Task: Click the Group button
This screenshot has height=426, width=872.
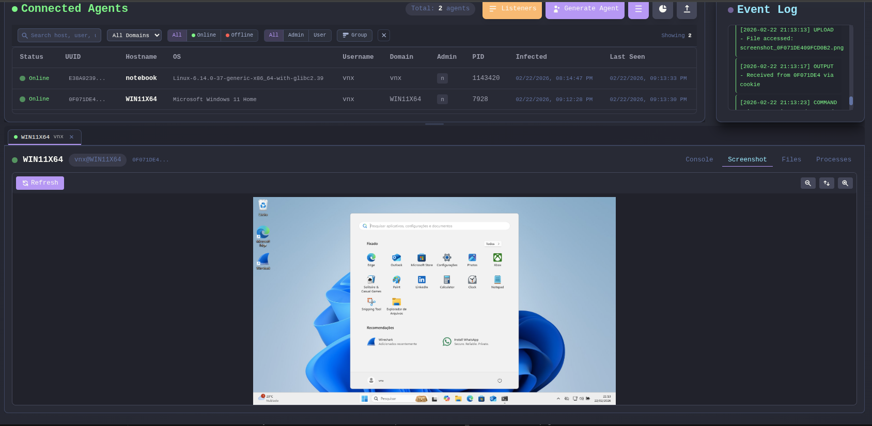Action: point(355,35)
